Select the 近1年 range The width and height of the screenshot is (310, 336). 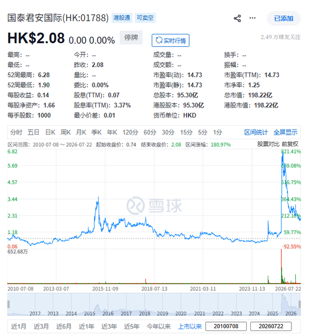[x=87, y=326]
